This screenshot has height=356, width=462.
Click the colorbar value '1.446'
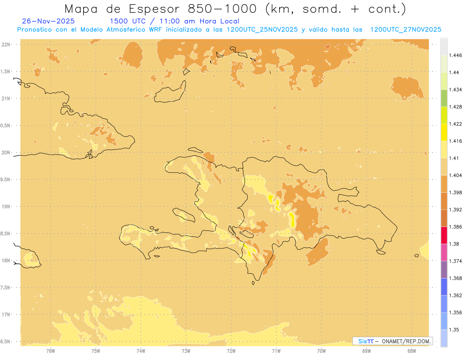click(455, 55)
